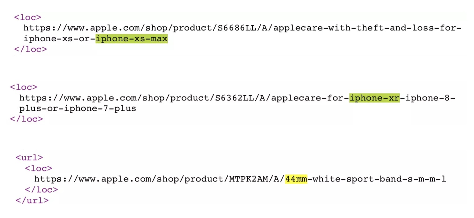
Task: Select the second opening <loc> tag
Action: pyautogui.click(x=24, y=87)
